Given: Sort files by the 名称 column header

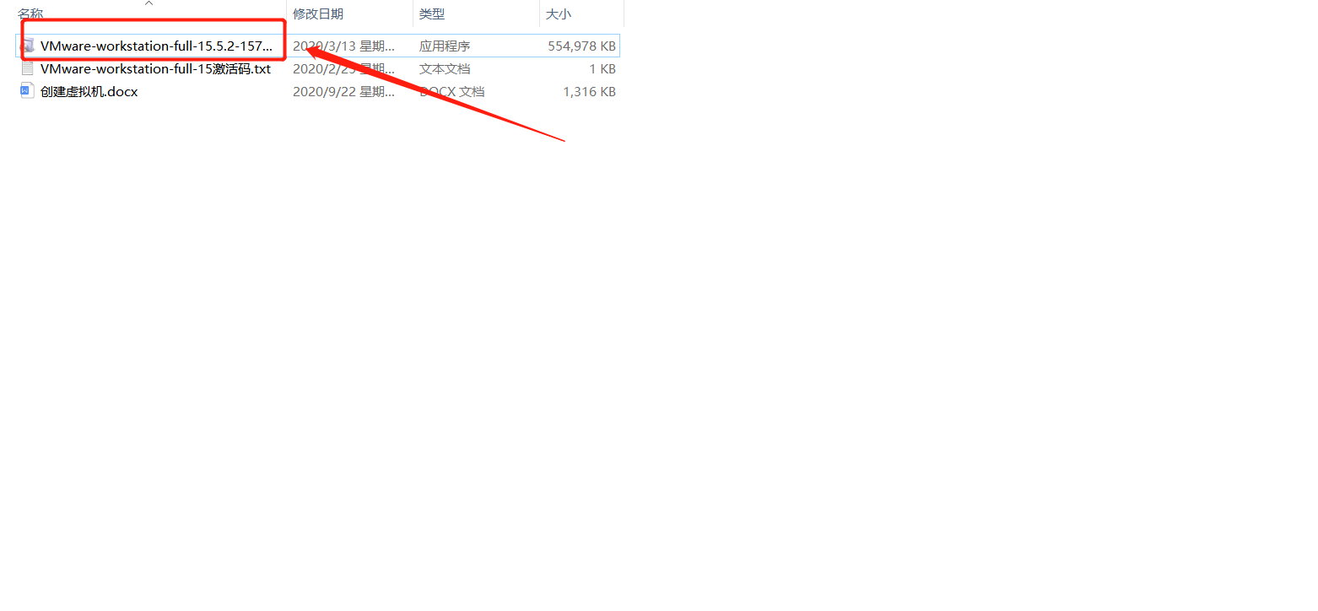Looking at the screenshot, I should pos(30,14).
